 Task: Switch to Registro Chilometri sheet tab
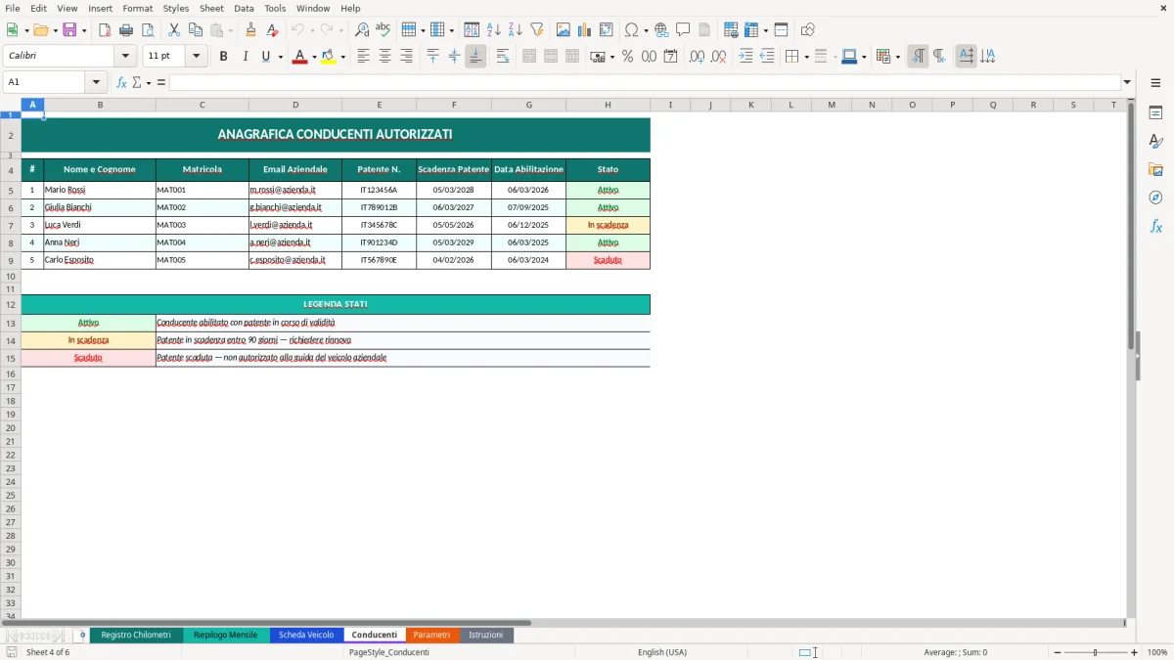point(136,636)
